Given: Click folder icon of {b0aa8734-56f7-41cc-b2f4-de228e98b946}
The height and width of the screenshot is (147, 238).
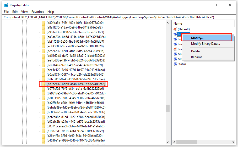Looking at the screenshot, I should (x=44, y=75).
